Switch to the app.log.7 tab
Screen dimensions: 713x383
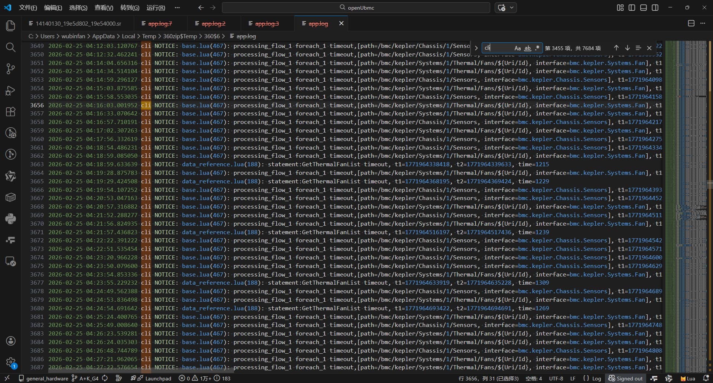coord(160,24)
